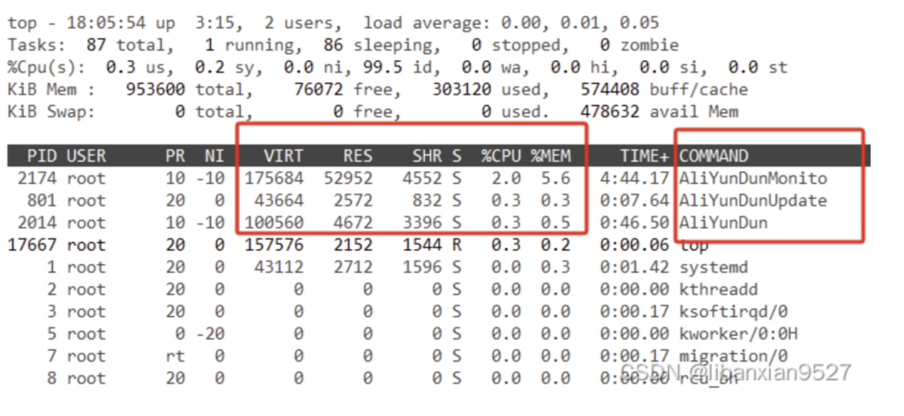Select the "rt" priority in migration/0 row
904x416 pixels.
pos(176,356)
